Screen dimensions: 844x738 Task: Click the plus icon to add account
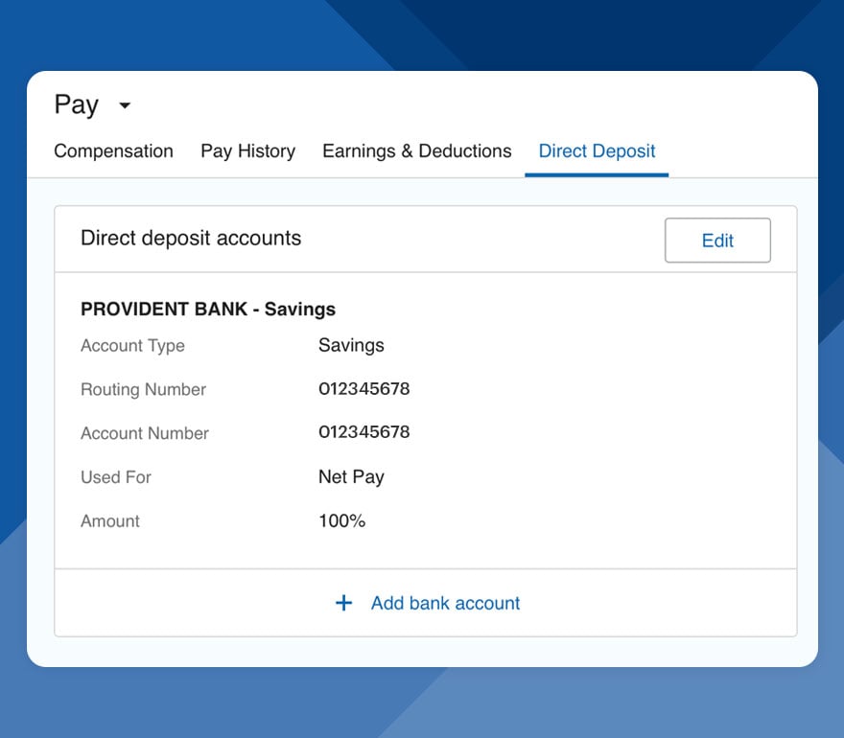(343, 603)
